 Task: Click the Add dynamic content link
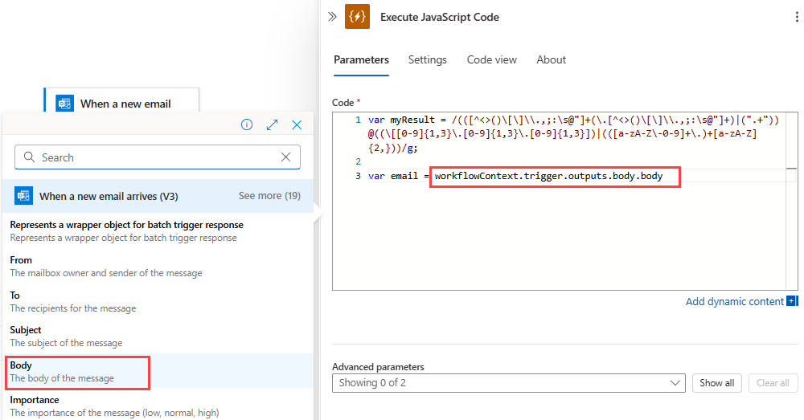click(734, 301)
